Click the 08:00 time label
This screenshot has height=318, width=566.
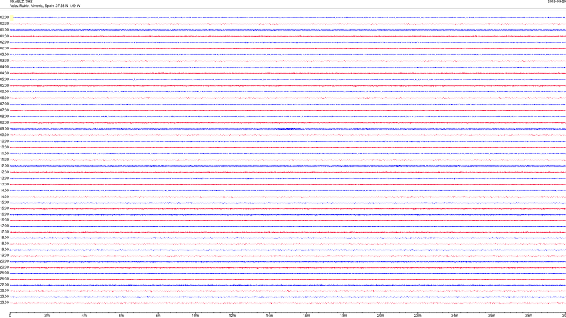(4, 117)
